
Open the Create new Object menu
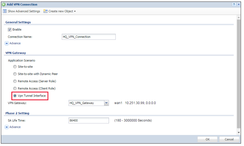click(x=62, y=11)
